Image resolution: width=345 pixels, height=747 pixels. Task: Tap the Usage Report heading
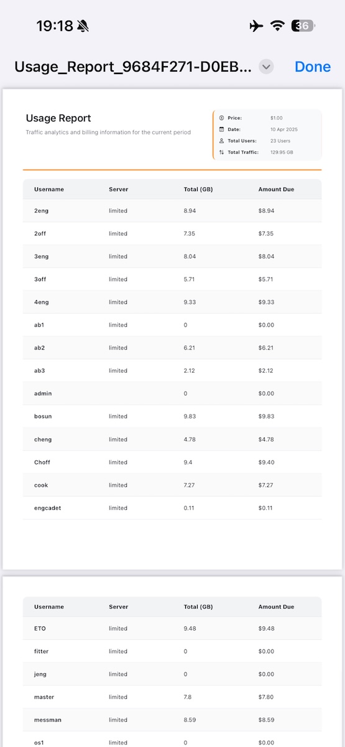(58, 118)
